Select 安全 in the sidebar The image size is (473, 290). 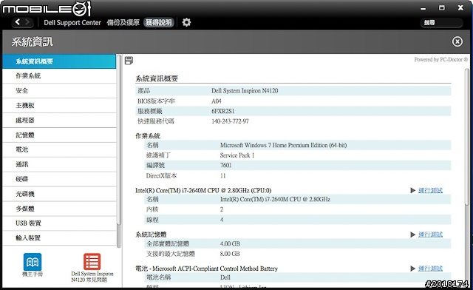point(59,90)
